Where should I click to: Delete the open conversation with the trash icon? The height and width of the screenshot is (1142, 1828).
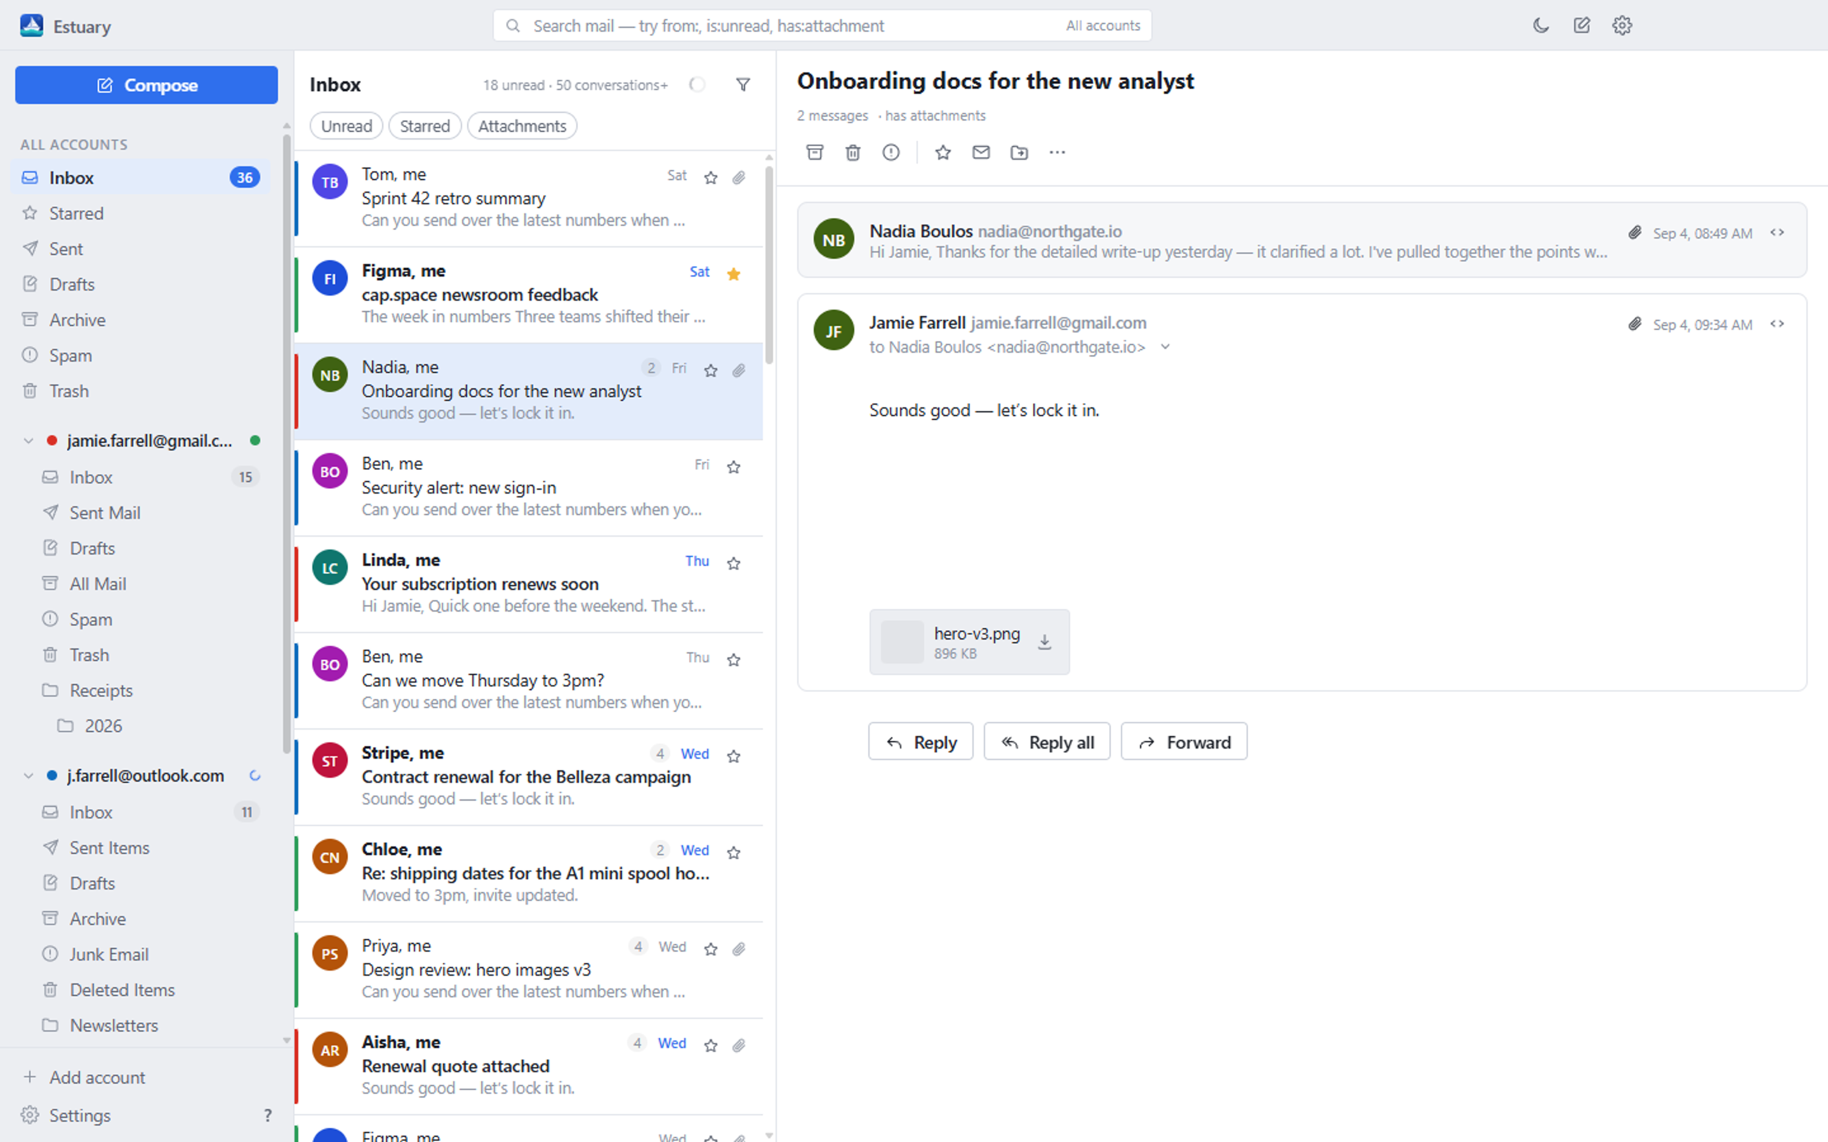click(853, 152)
